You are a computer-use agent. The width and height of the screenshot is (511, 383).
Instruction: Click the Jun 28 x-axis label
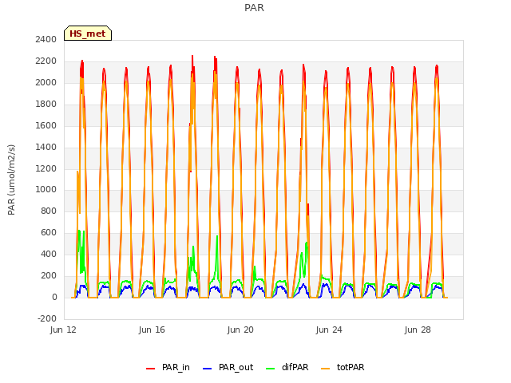(x=418, y=330)
